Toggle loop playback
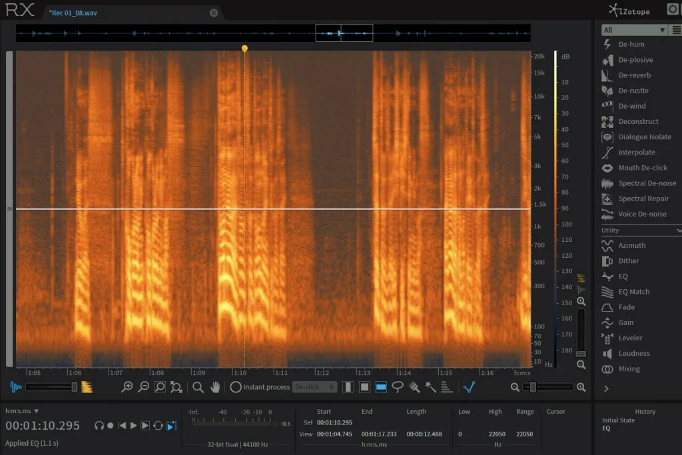The image size is (682, 455). tap(159, 426)
